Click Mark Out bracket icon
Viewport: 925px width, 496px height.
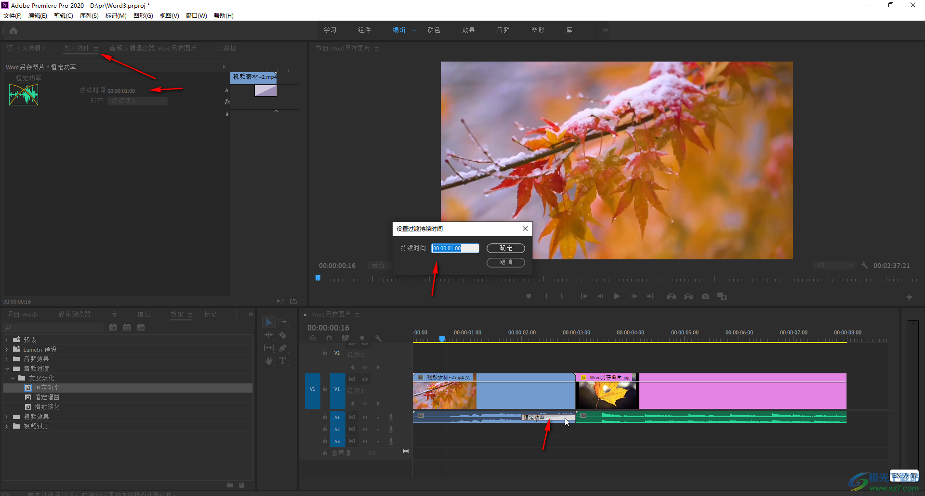click(562, 296)
